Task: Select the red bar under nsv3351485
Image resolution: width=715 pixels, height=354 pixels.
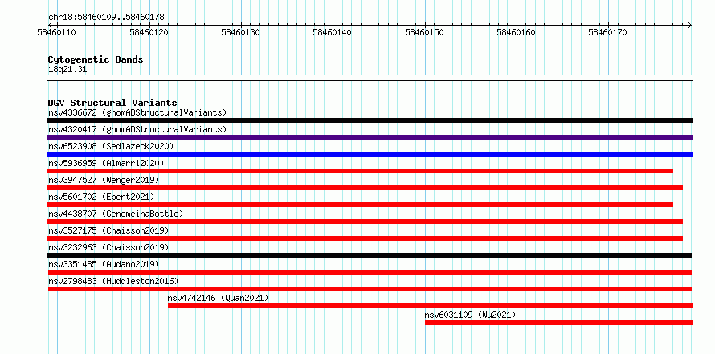Action: 370,272
